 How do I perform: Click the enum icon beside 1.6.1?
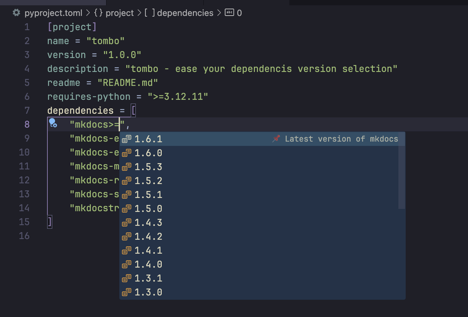pyautogui.click(x=127, y=139)
